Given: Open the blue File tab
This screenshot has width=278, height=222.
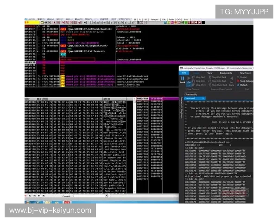Looking at the screenshot, I should click(x=183, y=73).
